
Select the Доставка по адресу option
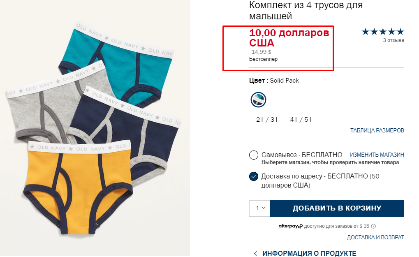pyautogui.click(x=254, y=176)
